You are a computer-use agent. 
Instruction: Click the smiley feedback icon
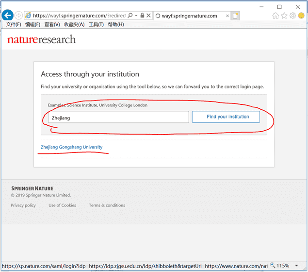pyautogui.click(x=301, y=16)
